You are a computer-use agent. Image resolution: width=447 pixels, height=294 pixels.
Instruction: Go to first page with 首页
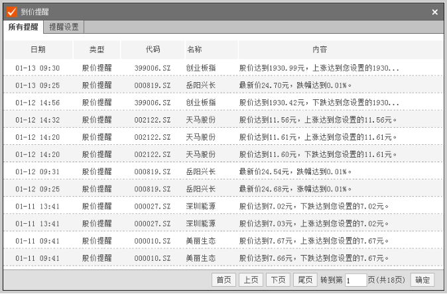(x=223, y=280)
